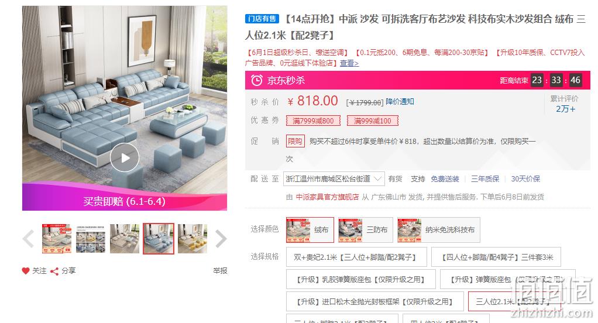Show next thumbnails with right arrow
Screen dimensions: 598x323
click(221, 239)
